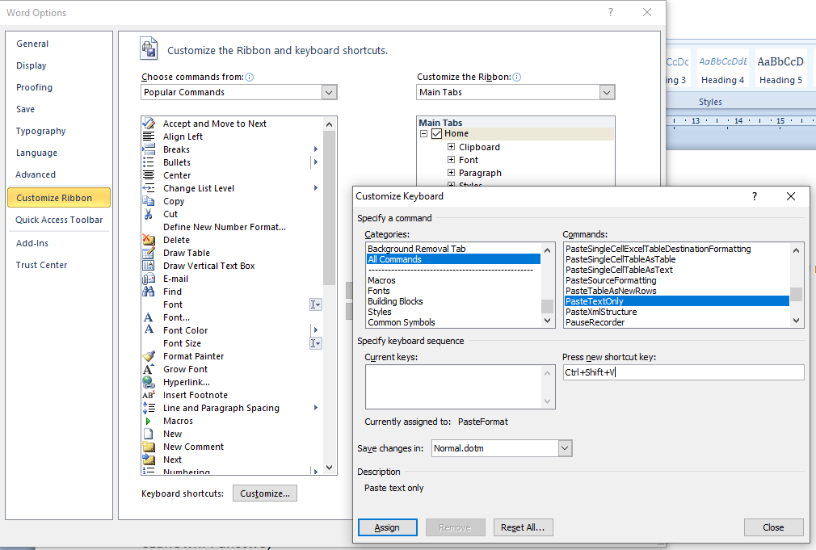816x550 pixels.
Task: Open the Choose commands from dropdown
Action: (328, 92)
